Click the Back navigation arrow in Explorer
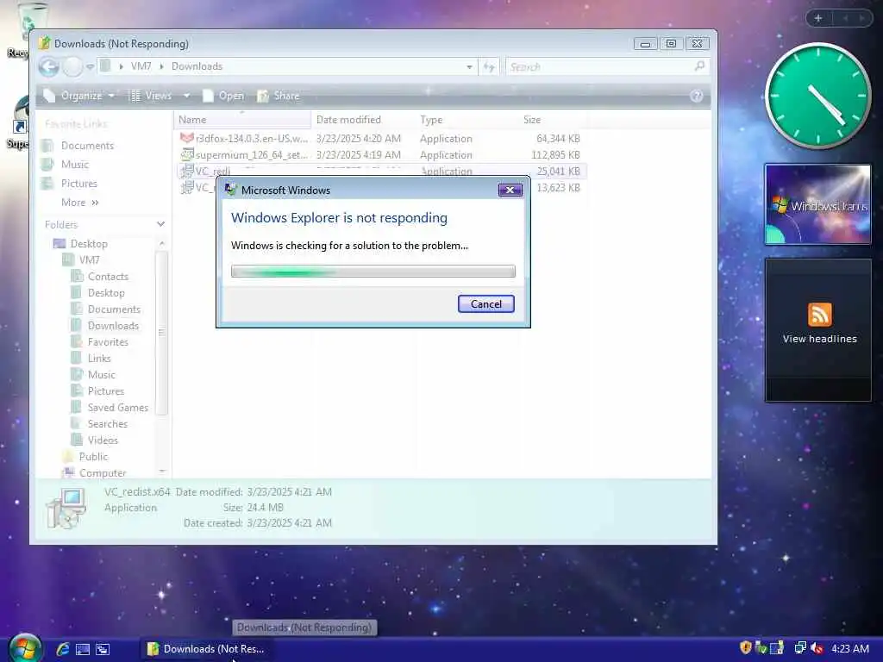The width and height of the screenshot is (883, 662). tap(49, 67)
